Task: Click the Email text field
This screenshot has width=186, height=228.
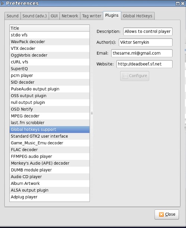Action: [x=142, y=53]
